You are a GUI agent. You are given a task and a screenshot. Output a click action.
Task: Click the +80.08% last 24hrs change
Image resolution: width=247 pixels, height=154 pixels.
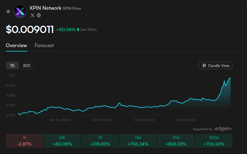coord(76,30)
